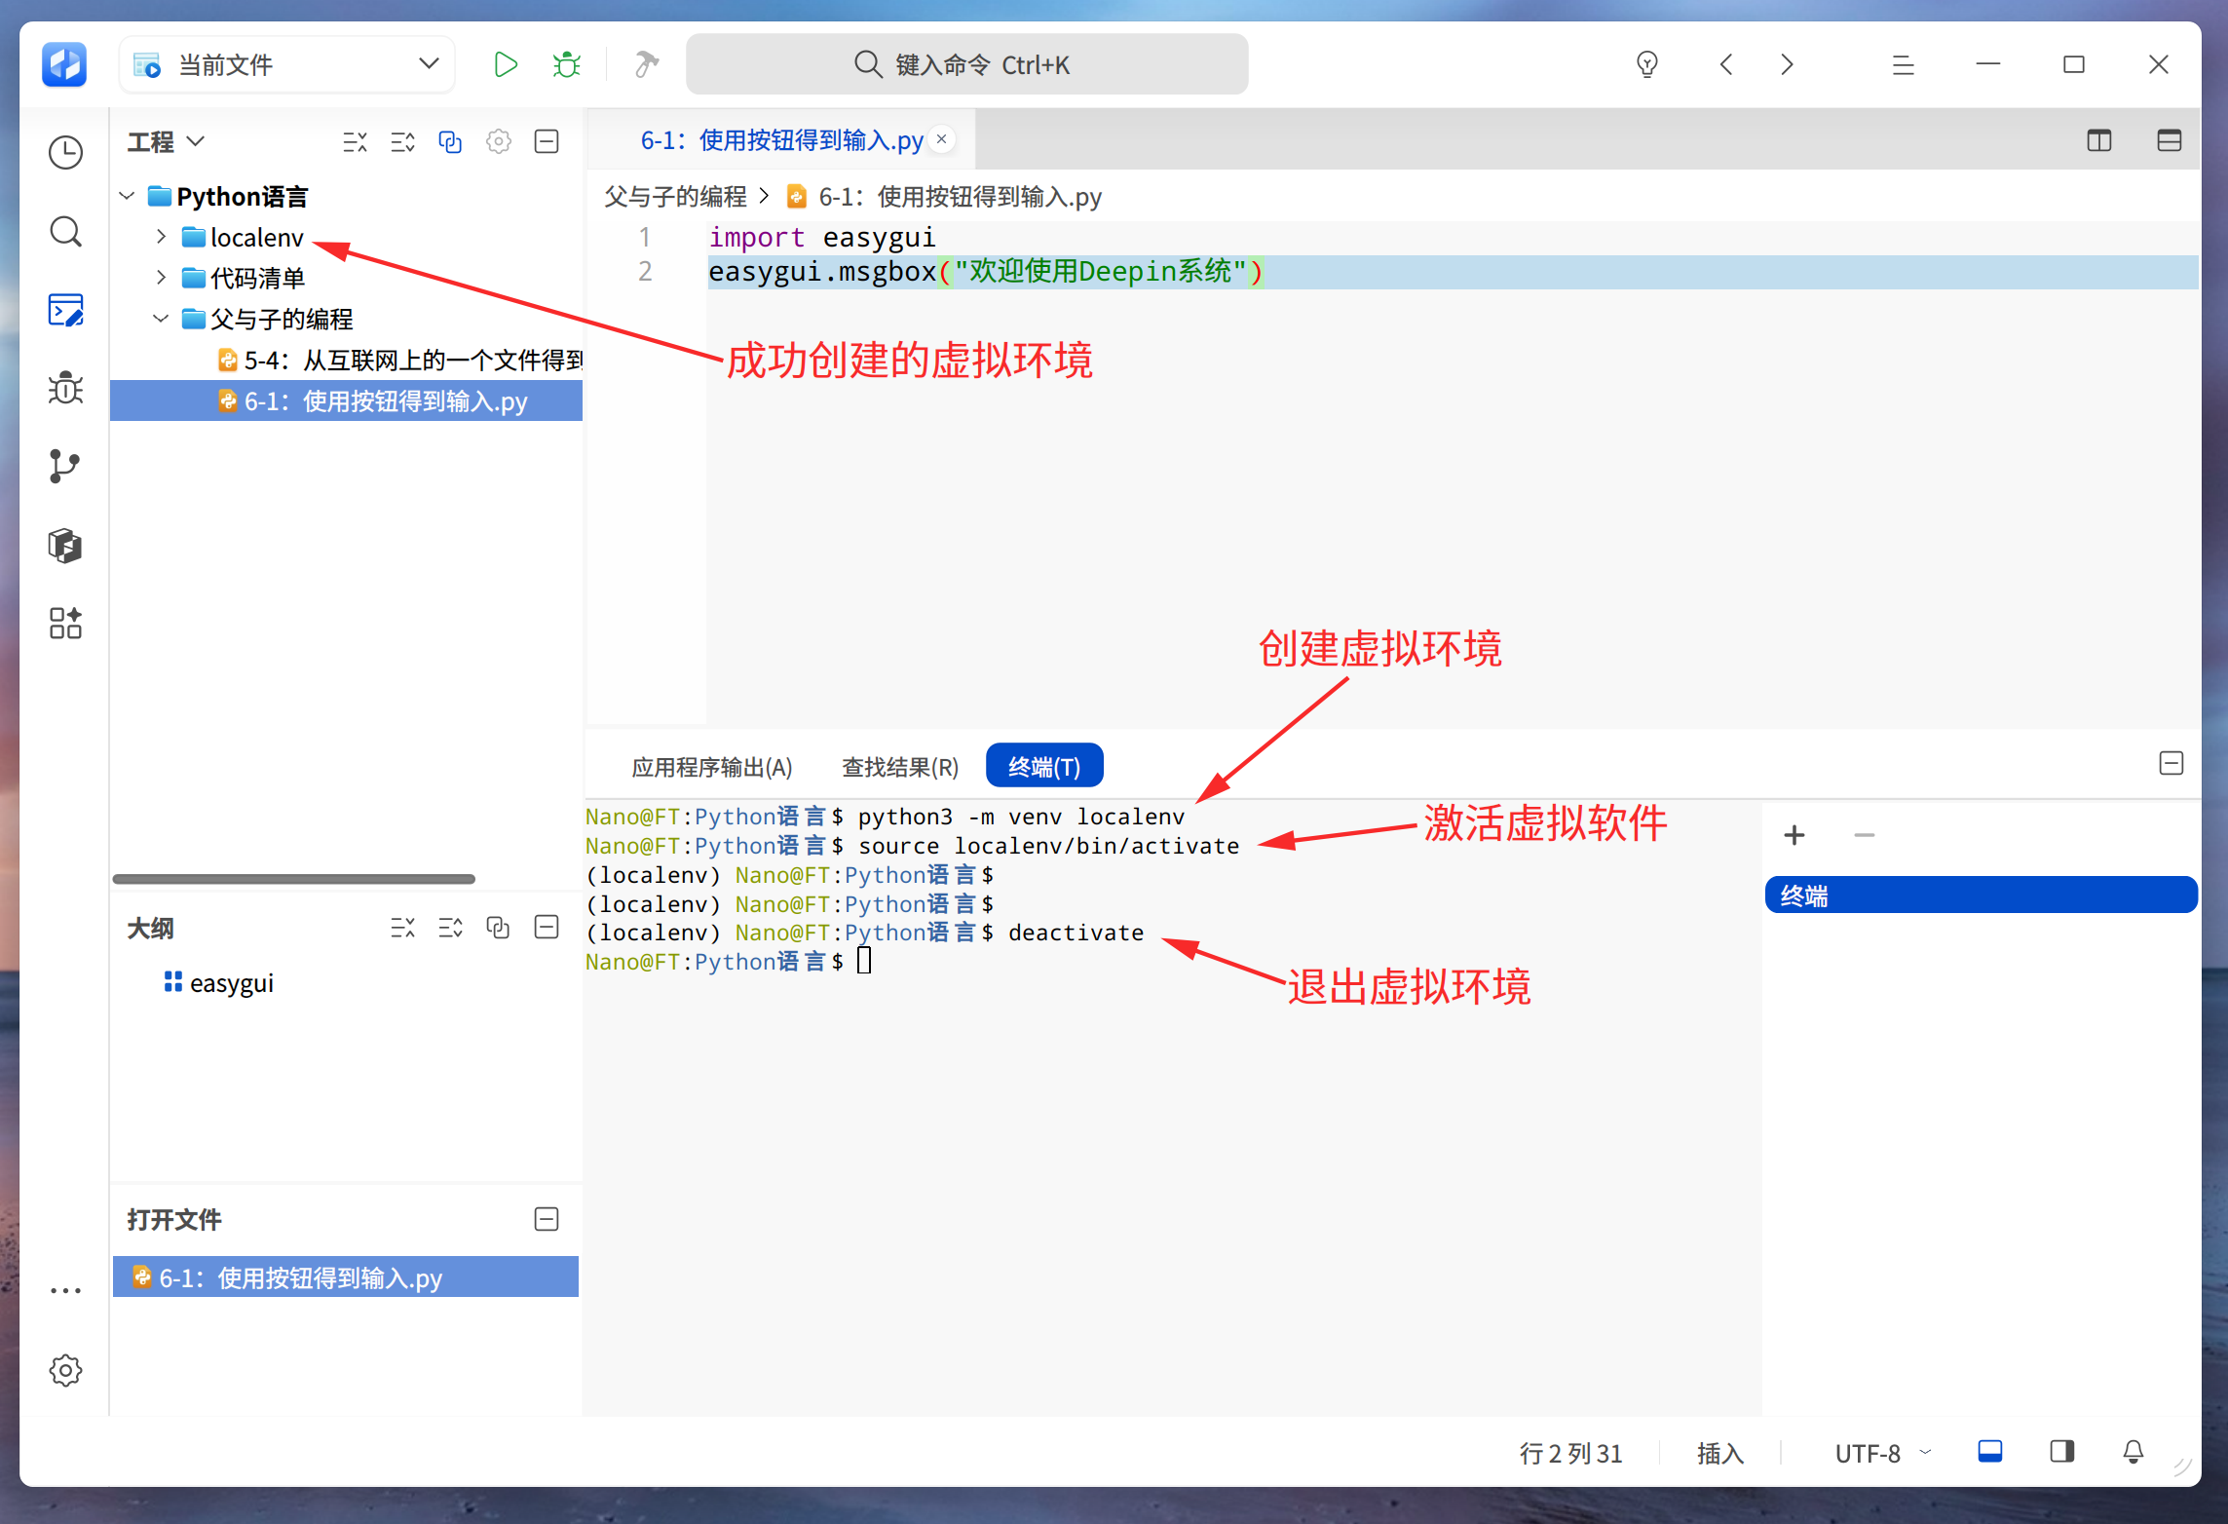Expand the 代码清单 folder
Viewport: 2228px width, 1524px height.
(x=162, y=278)
